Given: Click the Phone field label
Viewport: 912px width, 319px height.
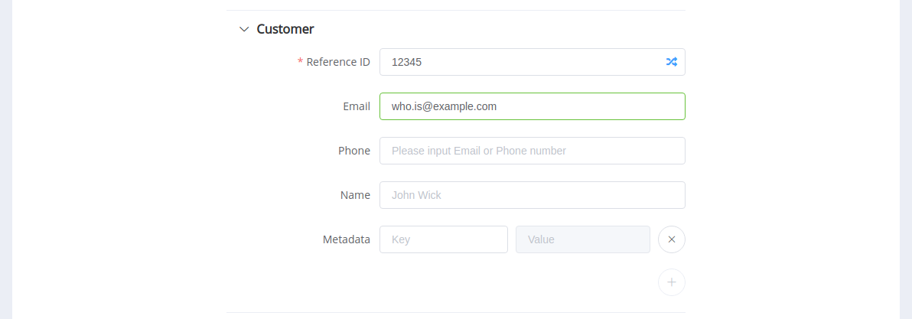Looking at the screenshot, I should coord(354,151).
